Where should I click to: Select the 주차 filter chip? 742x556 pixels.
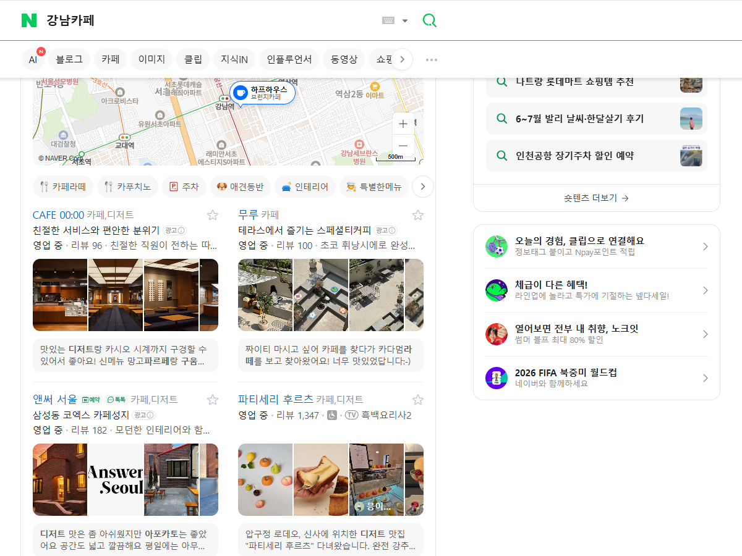(x=184, y=187)
